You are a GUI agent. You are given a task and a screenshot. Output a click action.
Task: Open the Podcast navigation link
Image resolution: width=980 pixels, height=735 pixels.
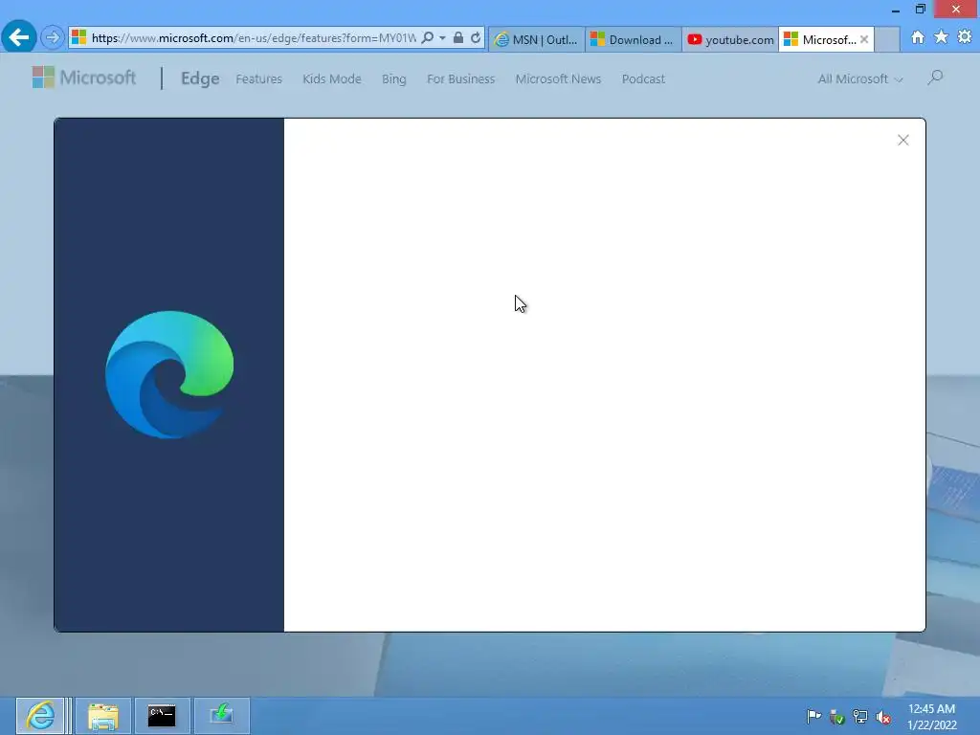[x=643, y=78]
